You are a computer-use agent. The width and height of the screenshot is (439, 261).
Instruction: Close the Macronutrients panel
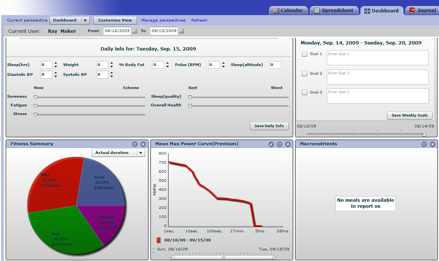[433, 144]
